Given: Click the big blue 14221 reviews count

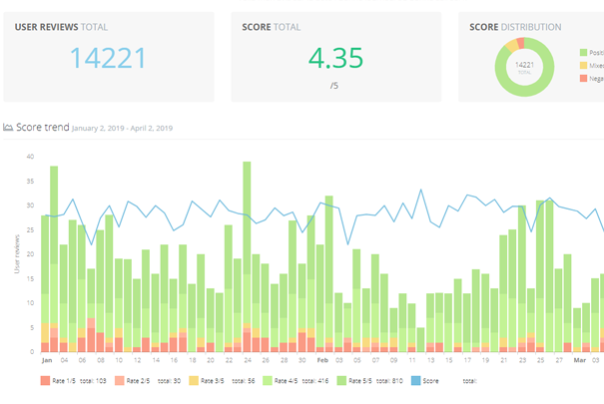Looking at the screenshot, I should 108,58.
